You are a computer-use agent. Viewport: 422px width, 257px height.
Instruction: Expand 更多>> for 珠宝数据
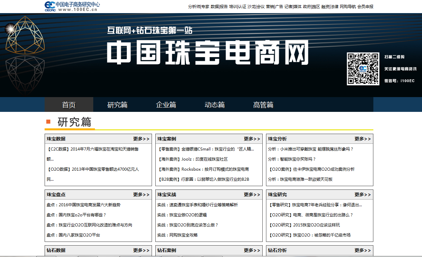(x=141, y=139)
